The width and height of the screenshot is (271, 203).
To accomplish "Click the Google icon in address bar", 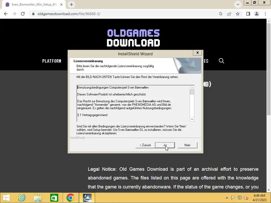I will pos(220,14).
